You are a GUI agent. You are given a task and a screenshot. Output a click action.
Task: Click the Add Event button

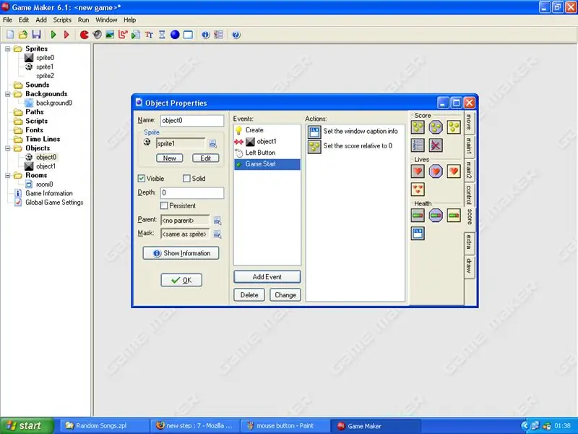click(267, 277)
